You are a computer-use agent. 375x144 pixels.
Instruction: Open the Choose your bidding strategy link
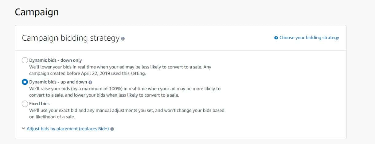[309, 38]
